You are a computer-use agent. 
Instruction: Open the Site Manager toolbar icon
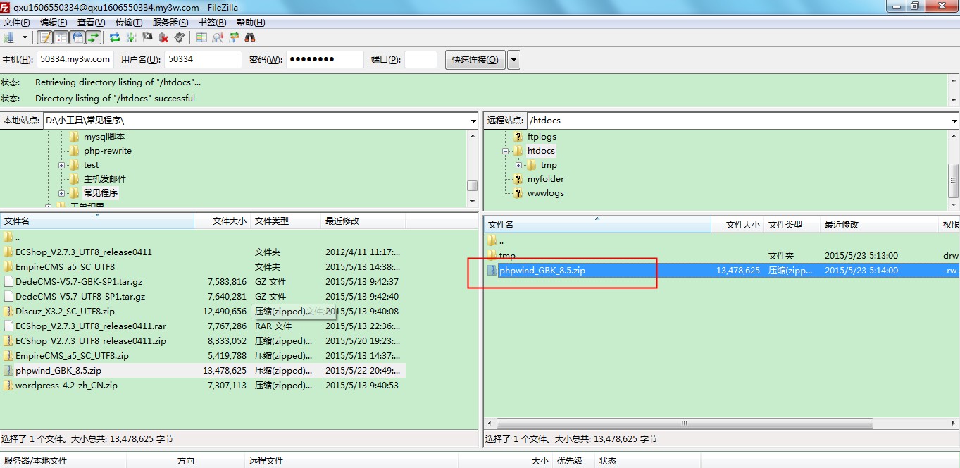pos(8,37)
